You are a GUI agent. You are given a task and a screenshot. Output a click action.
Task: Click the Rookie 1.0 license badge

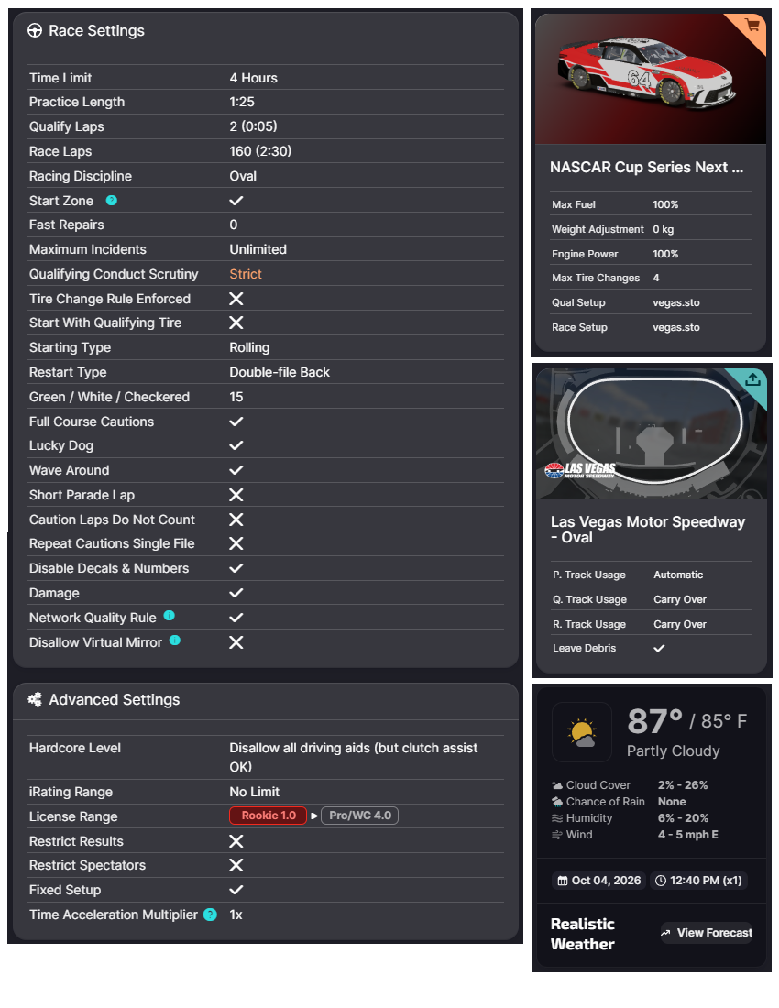[x=268, y=816]
